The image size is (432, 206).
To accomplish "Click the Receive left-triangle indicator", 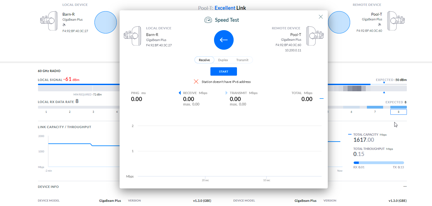I will coord(180,93).
